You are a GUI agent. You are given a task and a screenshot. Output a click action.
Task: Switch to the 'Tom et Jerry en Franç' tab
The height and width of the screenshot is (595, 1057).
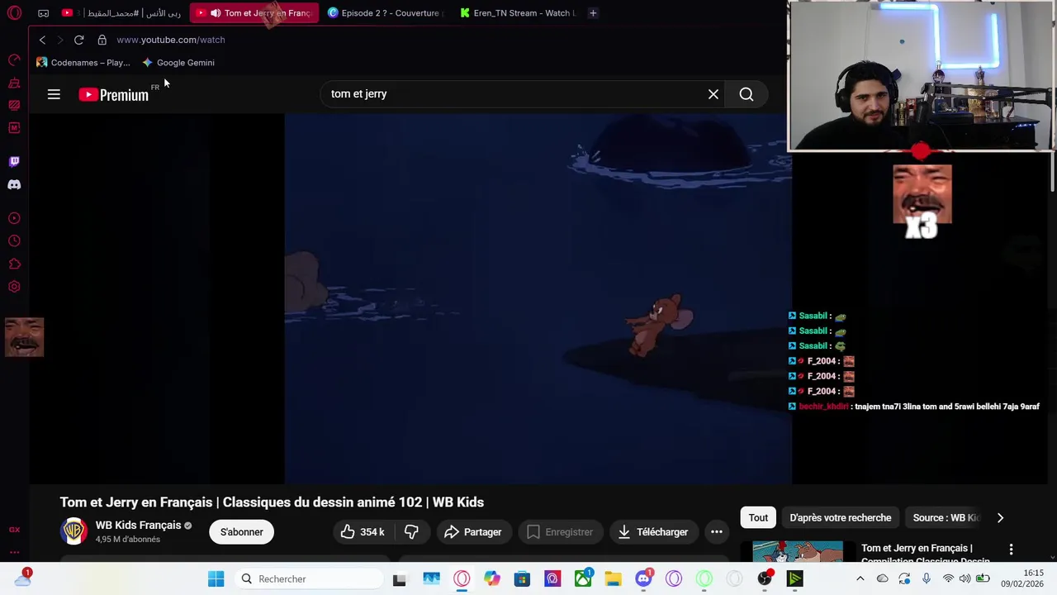pyautogui.click(x=254, y=13)
